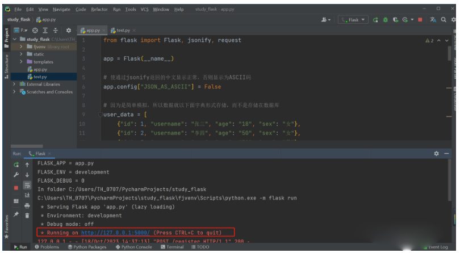Start debugging Flask with the bug icon
Screen dimensions: 460x253
click(386, 20)
